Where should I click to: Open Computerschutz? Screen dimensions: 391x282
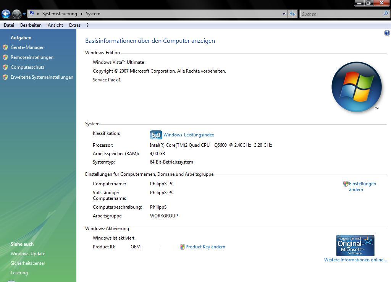coord(27,67)
